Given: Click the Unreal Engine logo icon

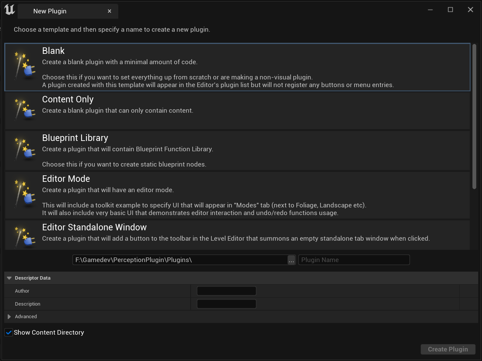Looking at the screenshot, I should tap(10, 10).
